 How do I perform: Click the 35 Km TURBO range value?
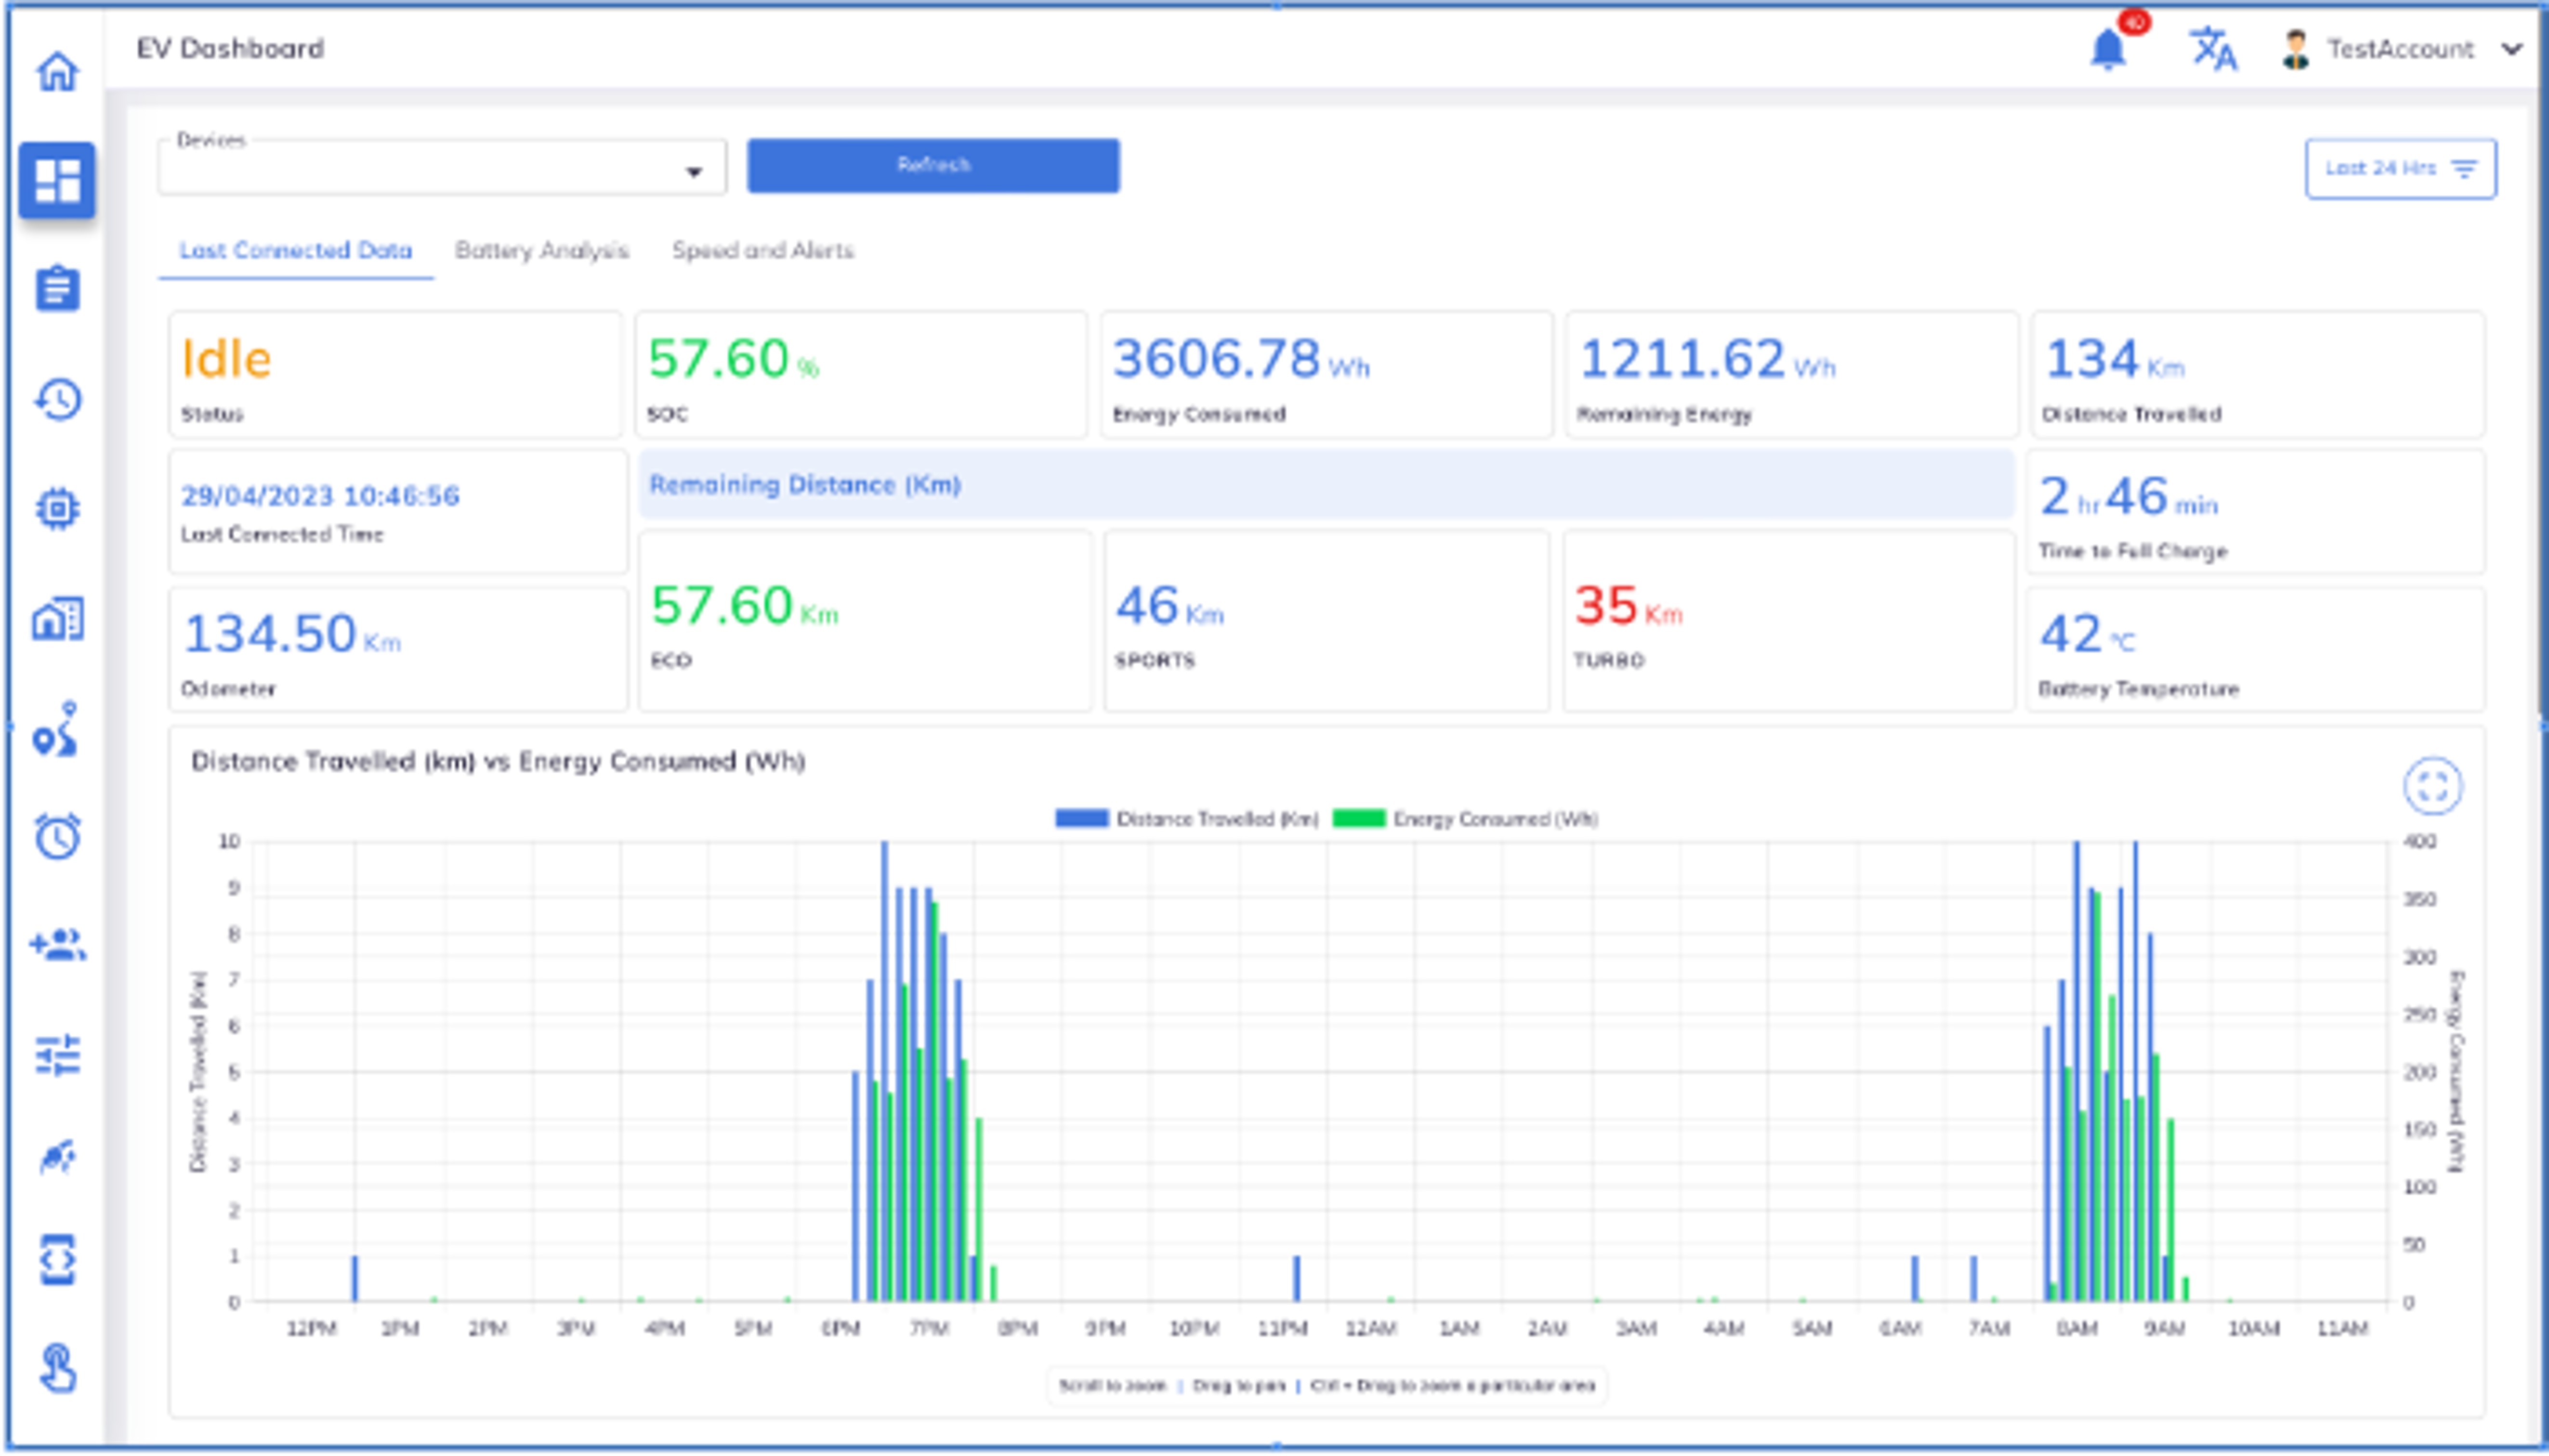point(1629,606)
